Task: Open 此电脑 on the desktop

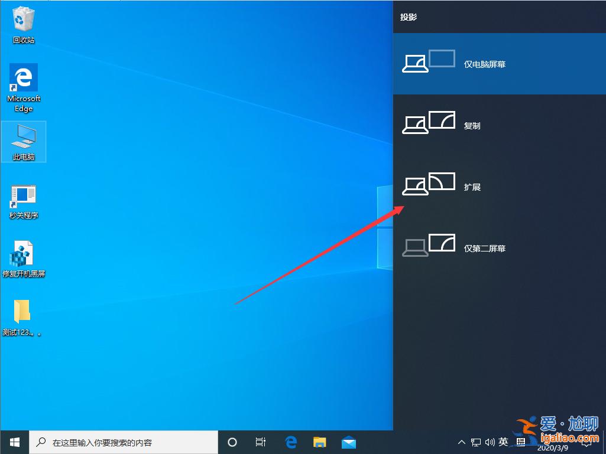Action: coord(23,142)
